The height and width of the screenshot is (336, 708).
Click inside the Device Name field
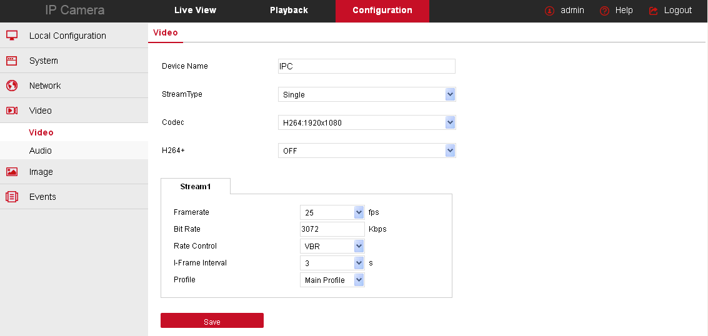367,66
